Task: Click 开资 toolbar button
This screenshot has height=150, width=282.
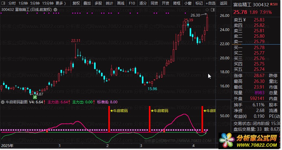Action: coord(165,3)
